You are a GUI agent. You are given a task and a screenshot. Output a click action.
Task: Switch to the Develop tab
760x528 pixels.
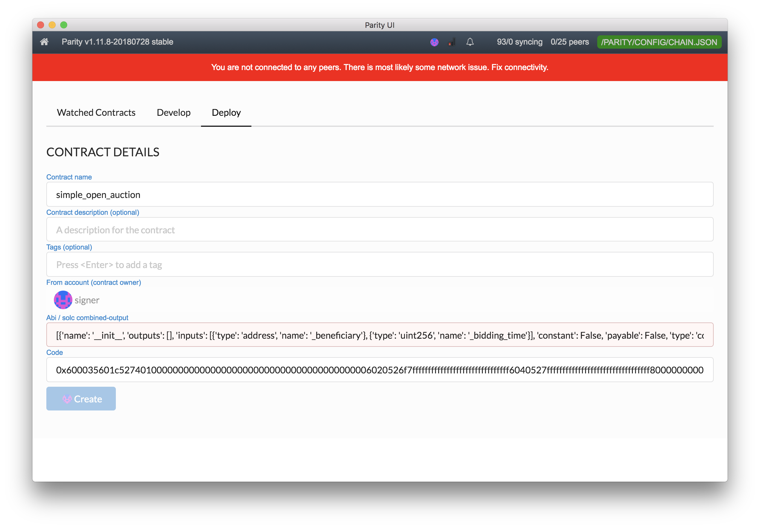click(173, 113)
